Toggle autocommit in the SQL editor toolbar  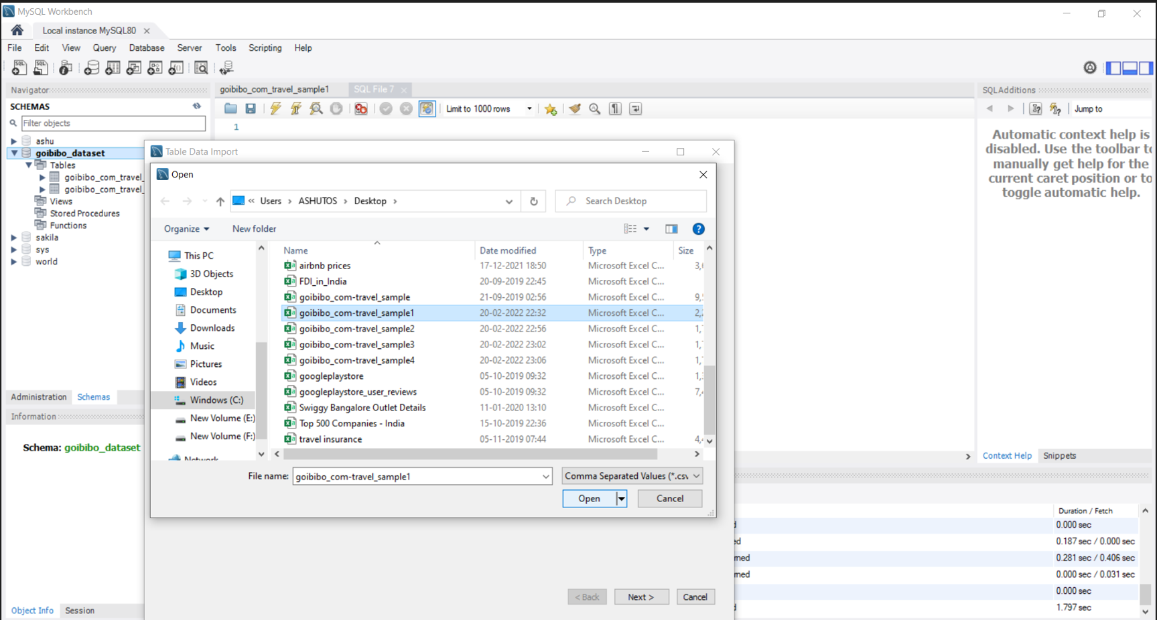click(x=427, y=108)
